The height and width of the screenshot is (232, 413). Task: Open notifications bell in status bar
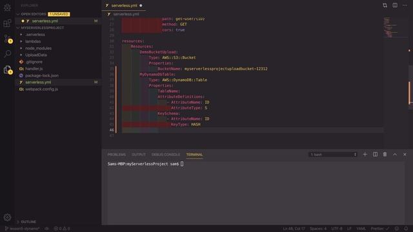tap(406, 229)
